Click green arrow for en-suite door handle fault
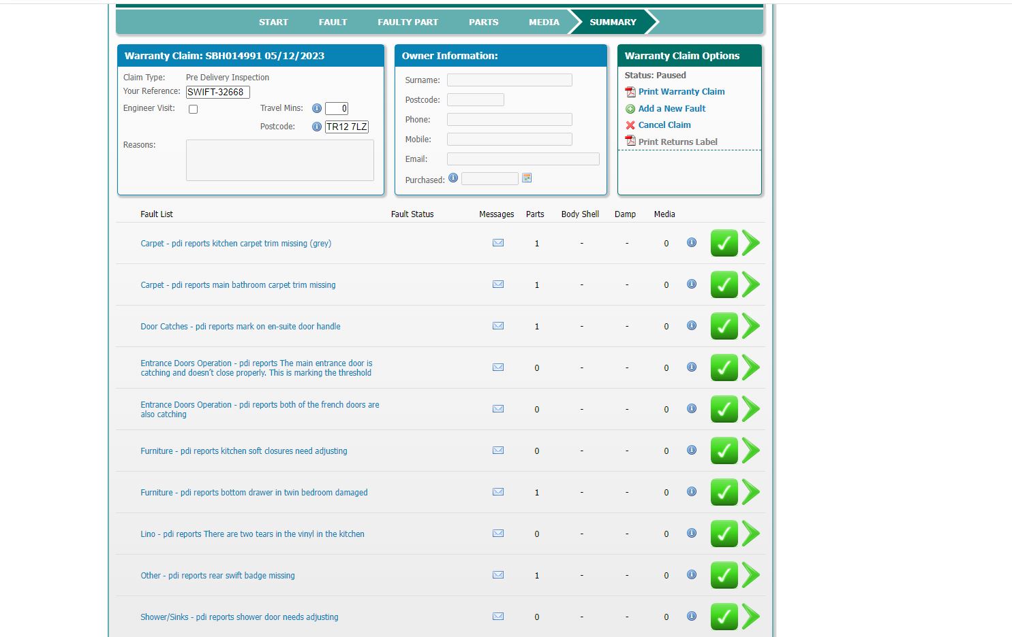The width and height of the screenshot is (1012, 637). point(751,326)
